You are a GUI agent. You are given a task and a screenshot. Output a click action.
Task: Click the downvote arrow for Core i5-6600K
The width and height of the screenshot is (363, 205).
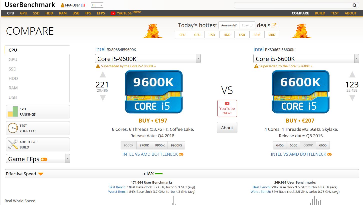tap(352, 98)
